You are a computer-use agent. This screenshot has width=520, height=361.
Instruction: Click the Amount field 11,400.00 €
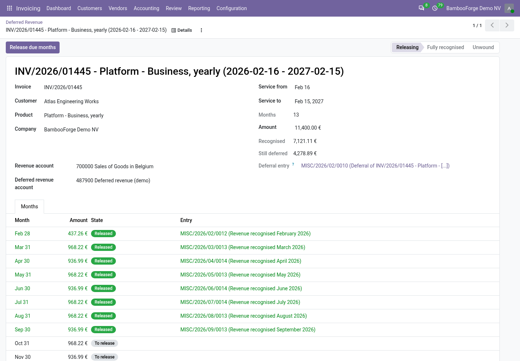click(x=308, y=128)
